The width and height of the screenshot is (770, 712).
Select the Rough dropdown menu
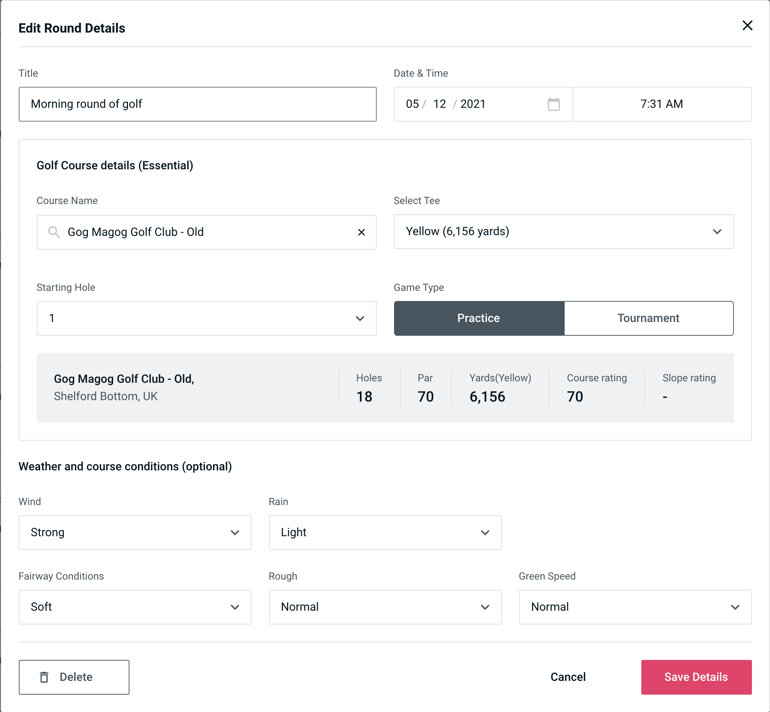pos(385,606)
